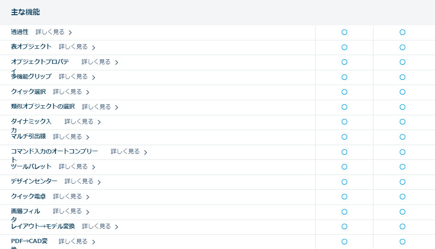Open 詳しく見る for コマンド入力のオートコンプリート
The height and width of the screenshot is (249, 435).
tap(125, 151)
